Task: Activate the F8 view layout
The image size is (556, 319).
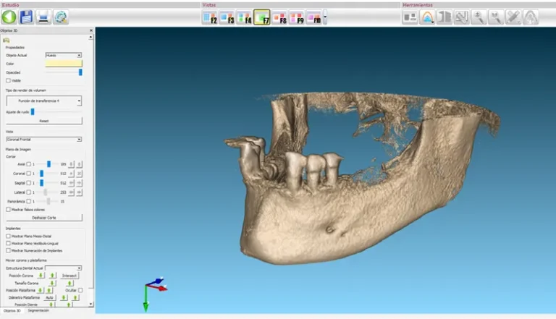Action: [x=279, y=17]
